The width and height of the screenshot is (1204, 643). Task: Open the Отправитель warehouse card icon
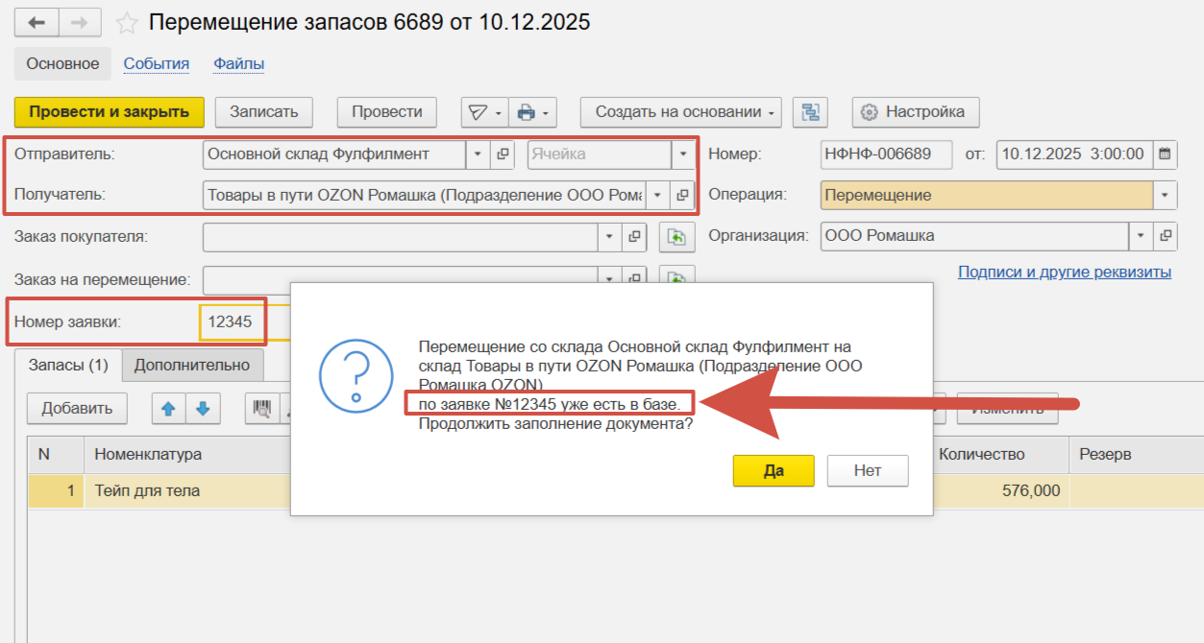[x=503, y=154]
